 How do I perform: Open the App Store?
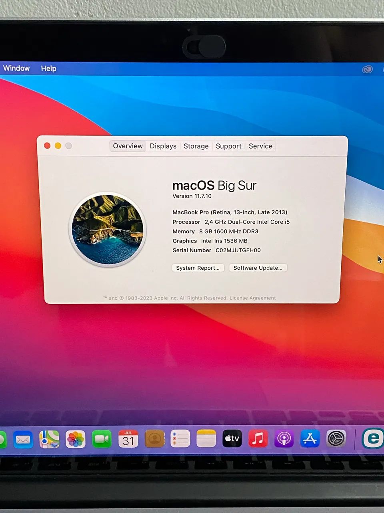click(x=310, y=438)
